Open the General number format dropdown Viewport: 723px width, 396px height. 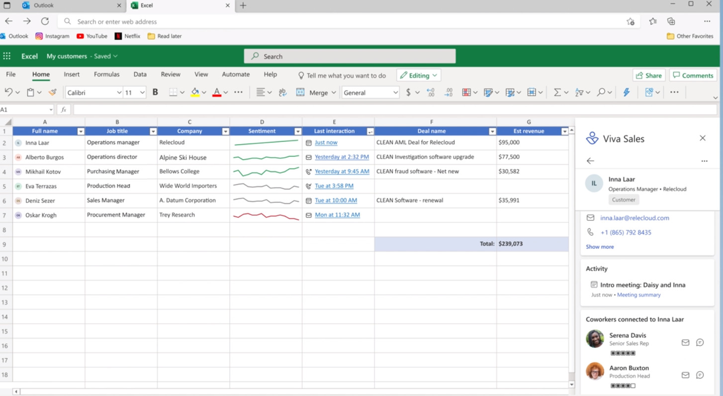point(395,93)
